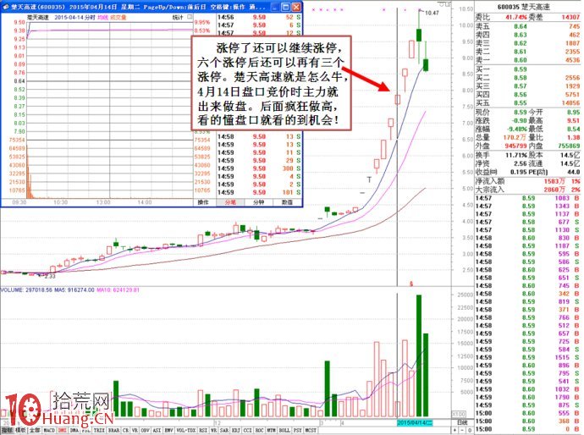Open the 全部 indicators tab
584x435 pixels.
35,430
